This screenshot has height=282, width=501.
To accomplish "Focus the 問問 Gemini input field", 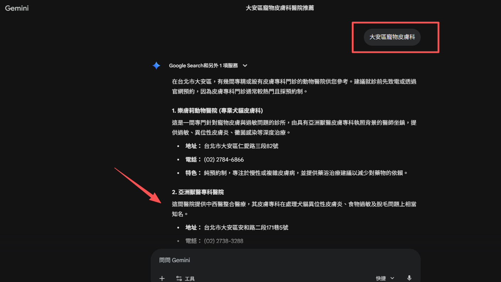I will click(x=286, y=260).
